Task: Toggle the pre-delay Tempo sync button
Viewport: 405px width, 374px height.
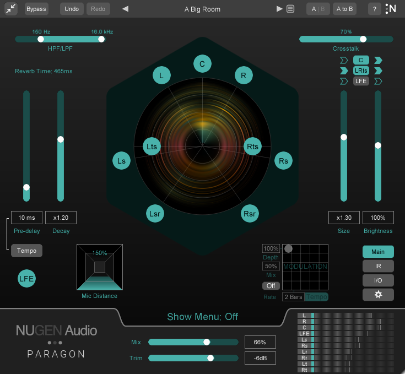Action: pyautogui.click(x=26, y=251)
